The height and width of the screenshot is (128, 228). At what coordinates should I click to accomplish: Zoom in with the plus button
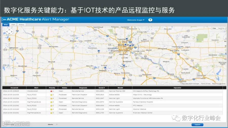(x=9, y=44)
